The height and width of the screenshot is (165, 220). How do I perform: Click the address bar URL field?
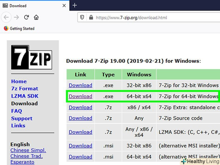click(151, 18)
